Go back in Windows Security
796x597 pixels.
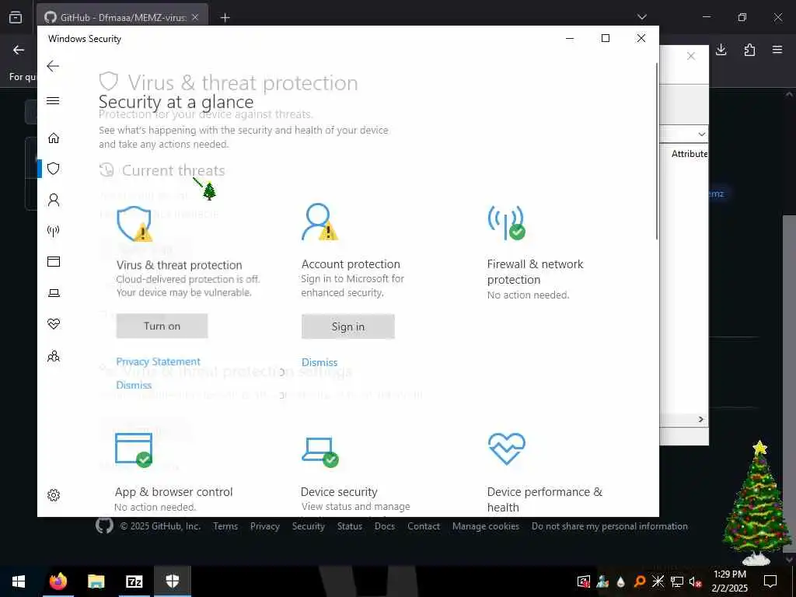click(x=53, y=66)
